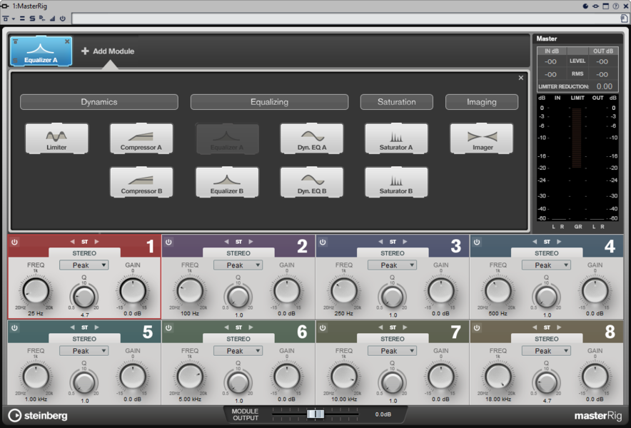Toggle band 4 power button
This screenshot has width=631, height=428.
point(477,242)
